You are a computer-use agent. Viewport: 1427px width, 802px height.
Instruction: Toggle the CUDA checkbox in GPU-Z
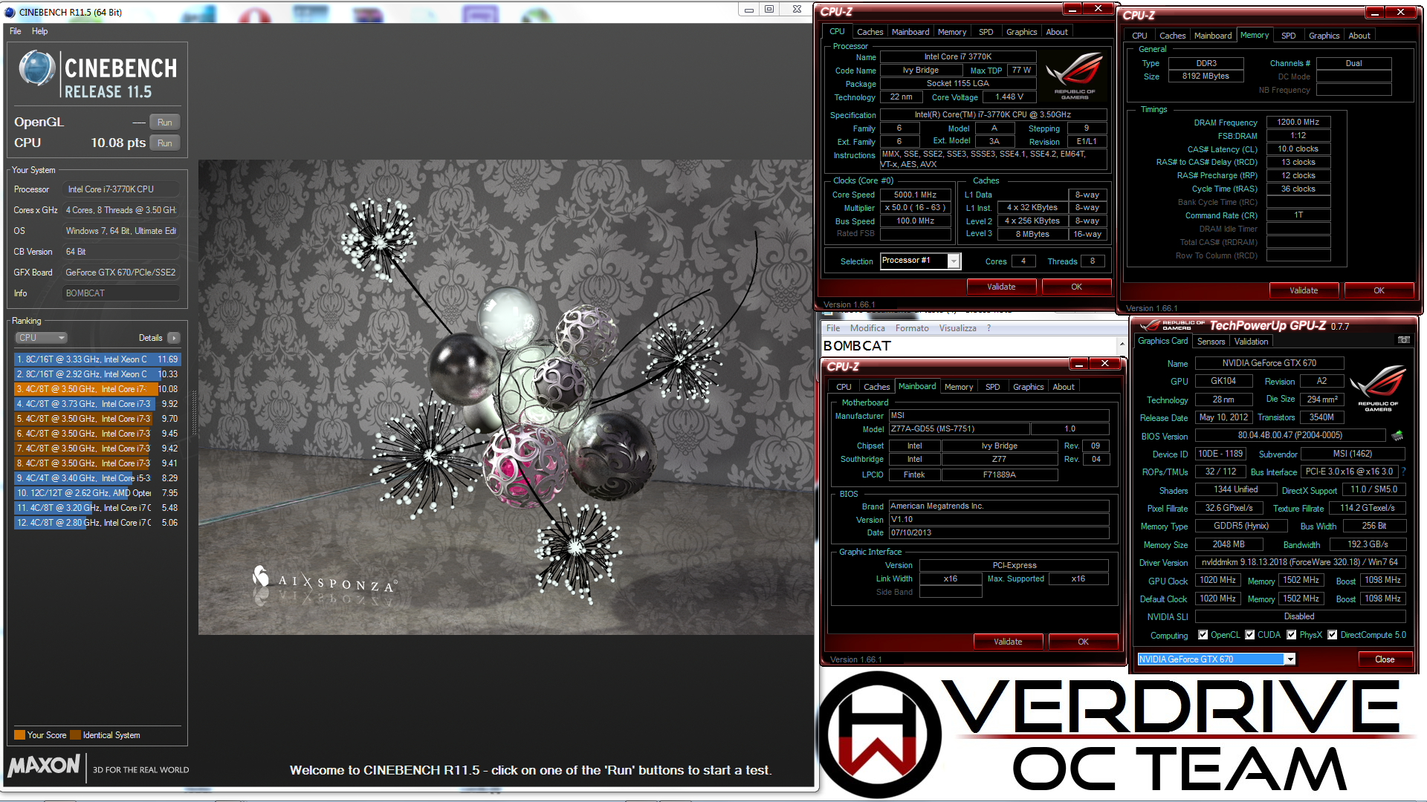(x=1250, y=635)
